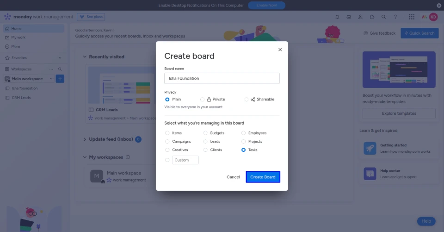Image resolution: width=444 pixels, height=232 pixels.
Task: Open the inbox tray icon
Action: point(349,17)
